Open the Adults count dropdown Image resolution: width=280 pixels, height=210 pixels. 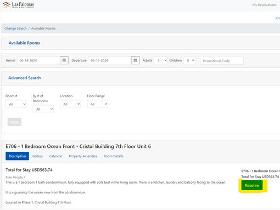pos(161,60)
